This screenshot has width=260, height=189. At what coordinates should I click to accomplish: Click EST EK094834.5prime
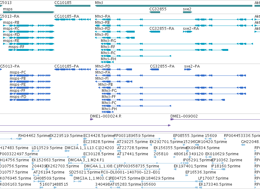point(203,148)
